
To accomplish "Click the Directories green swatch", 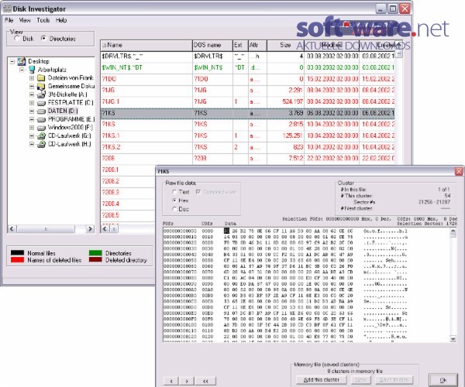I will pos(95,253).
